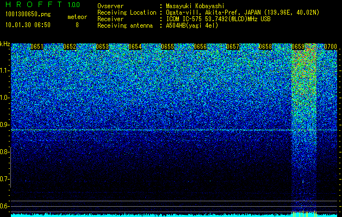342x217 pixels.
Task: Click the 0655 time marker
Action: [167, 47]
